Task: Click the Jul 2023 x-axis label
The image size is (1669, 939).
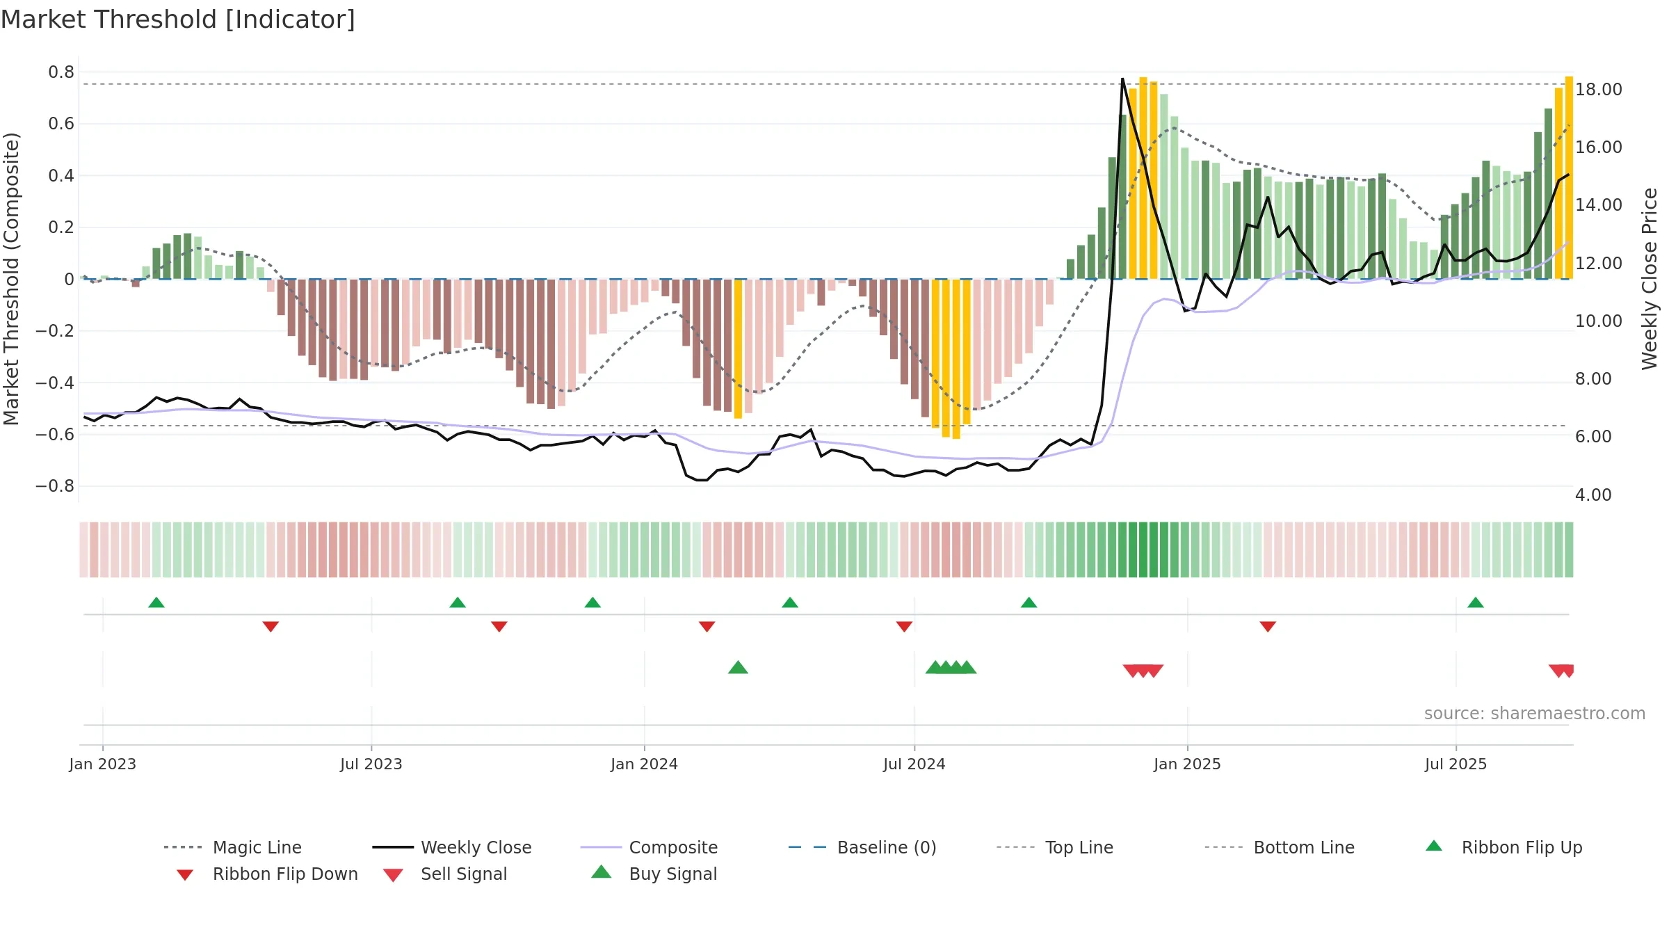Action: 371,764
